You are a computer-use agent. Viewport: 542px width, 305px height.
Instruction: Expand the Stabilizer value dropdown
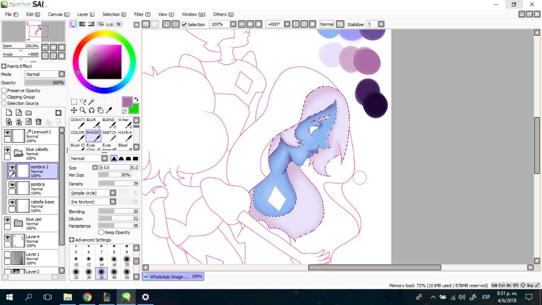[381, 24]
